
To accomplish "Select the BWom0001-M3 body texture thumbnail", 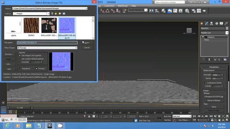I will (x=49, y=27).
